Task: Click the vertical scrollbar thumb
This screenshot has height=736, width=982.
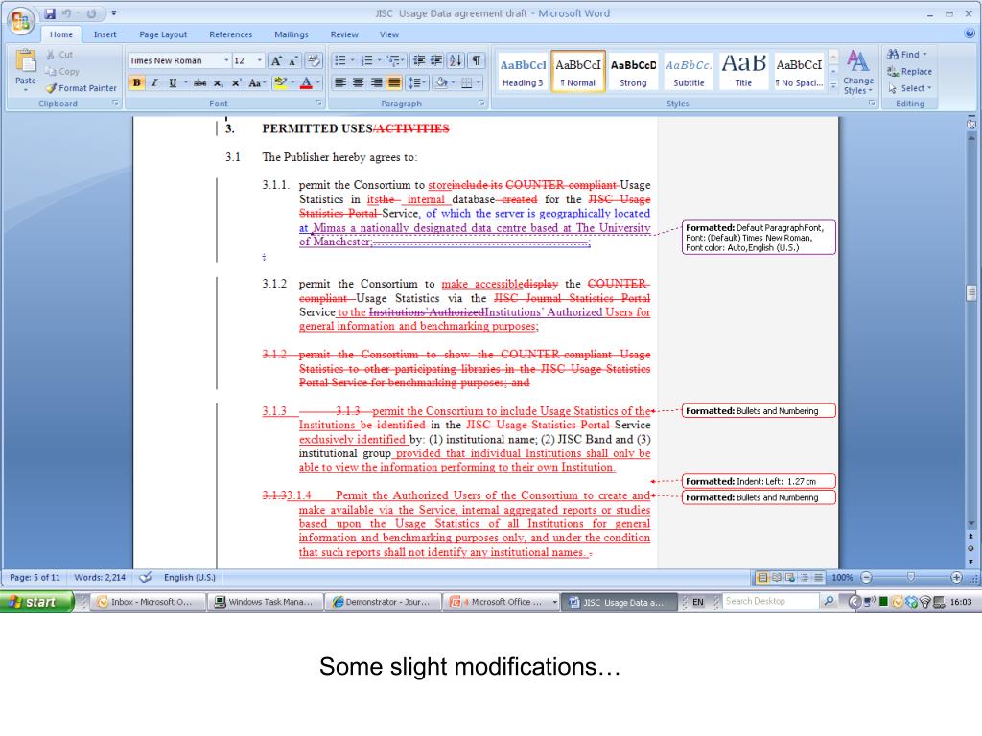Action: [x=971, y=292]
